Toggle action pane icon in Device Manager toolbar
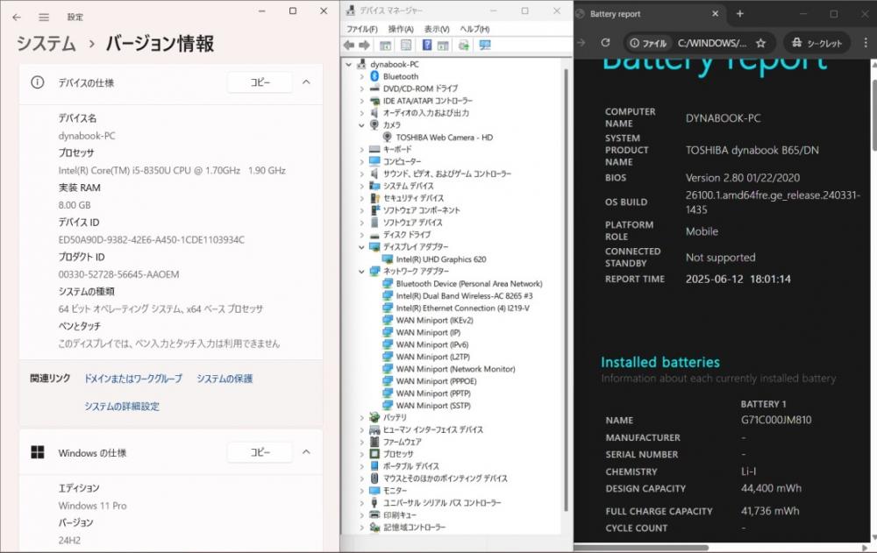The width and height of the screenshot is (877, 553). click(x=443, y=46)
